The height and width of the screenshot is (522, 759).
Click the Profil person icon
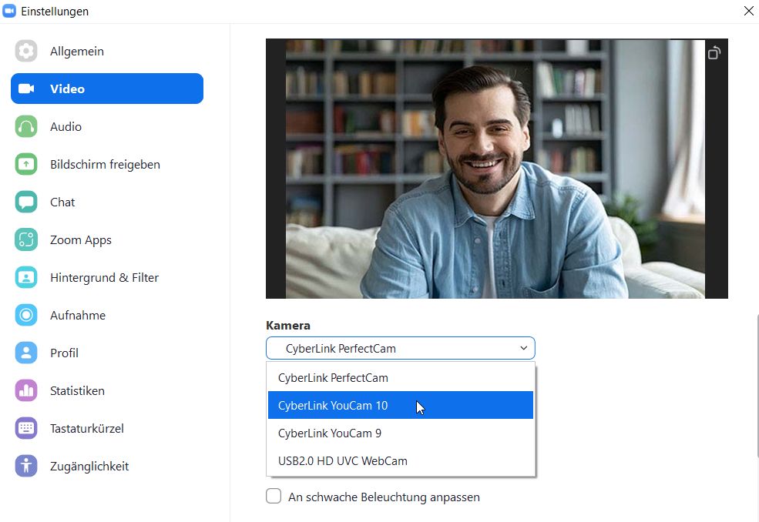(x=26, y=353)
